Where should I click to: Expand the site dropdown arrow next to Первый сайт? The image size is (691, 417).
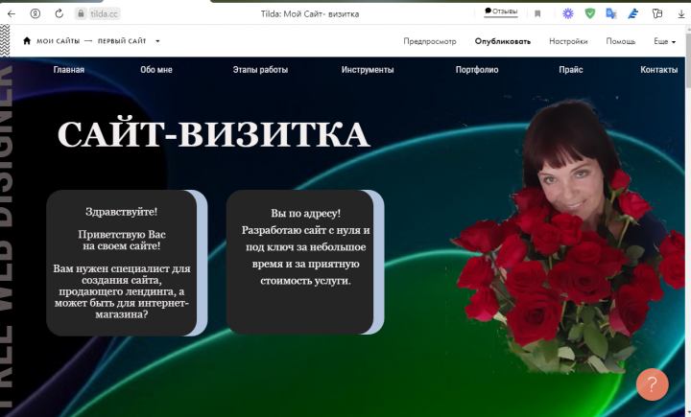tap(157, 41)
